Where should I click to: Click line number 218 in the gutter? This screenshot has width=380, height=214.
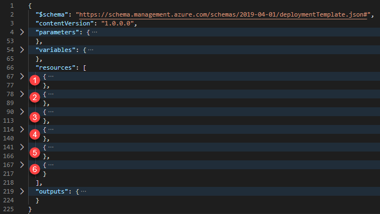click(x=8, y=182)
